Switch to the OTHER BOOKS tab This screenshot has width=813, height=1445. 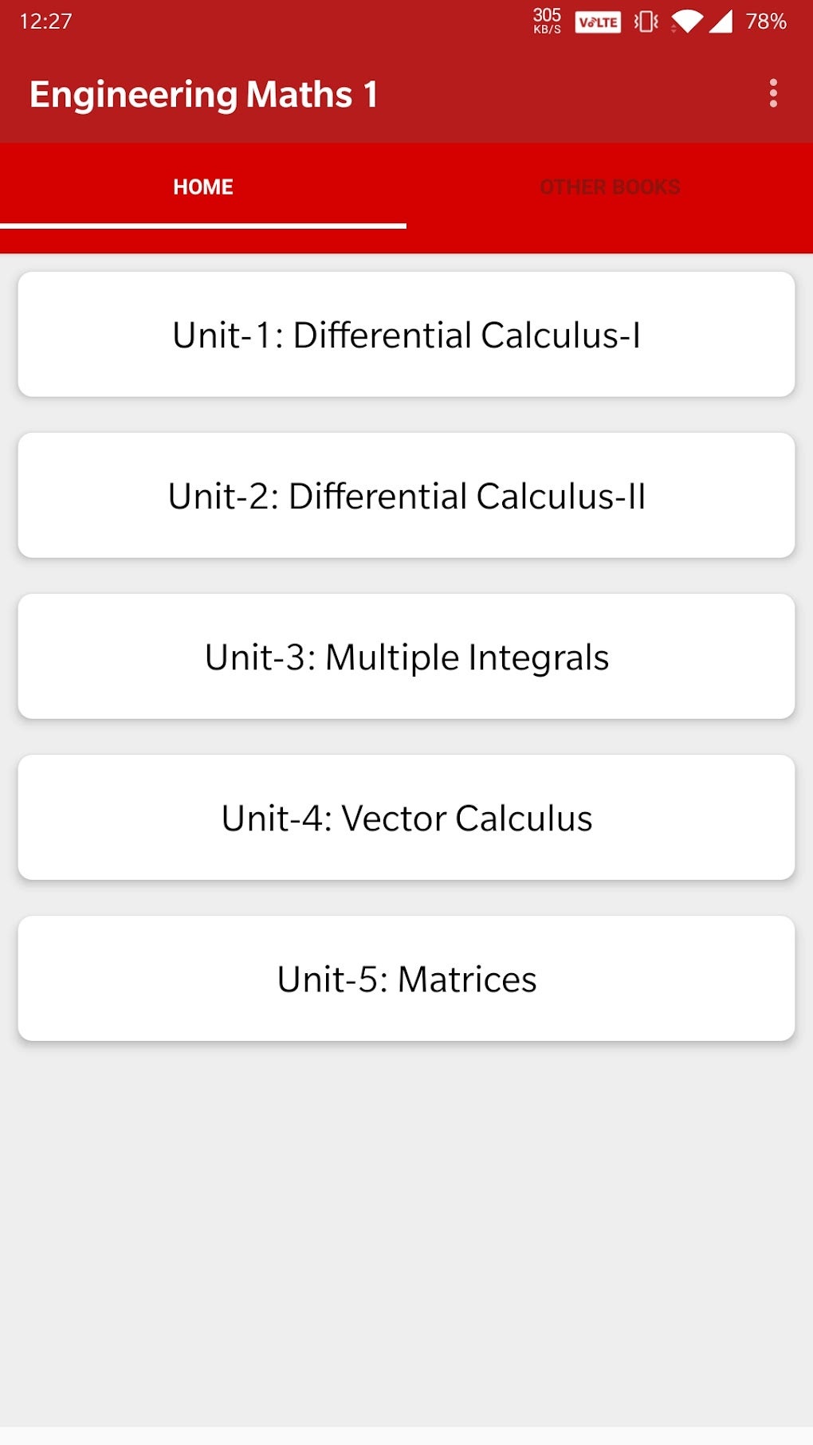point(610,187)
